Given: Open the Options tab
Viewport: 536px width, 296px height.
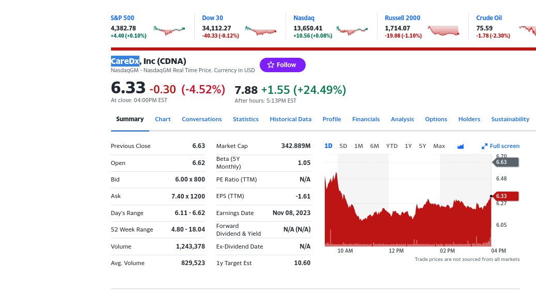Looking at the screenshot, I should (x=436, y=119).
